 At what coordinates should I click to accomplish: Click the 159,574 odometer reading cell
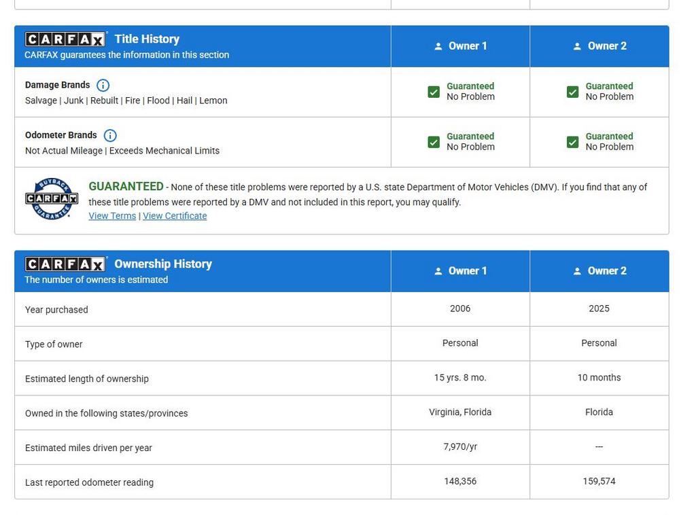[x=599, y=481]
